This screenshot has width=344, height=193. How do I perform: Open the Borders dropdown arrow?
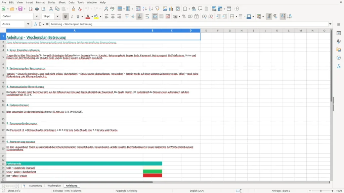pos(236,17)
